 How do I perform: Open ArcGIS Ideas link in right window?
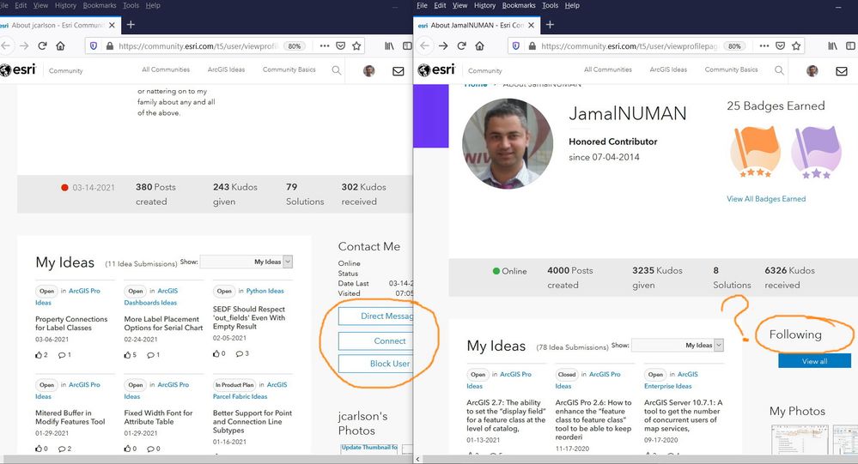click(668, 69)
